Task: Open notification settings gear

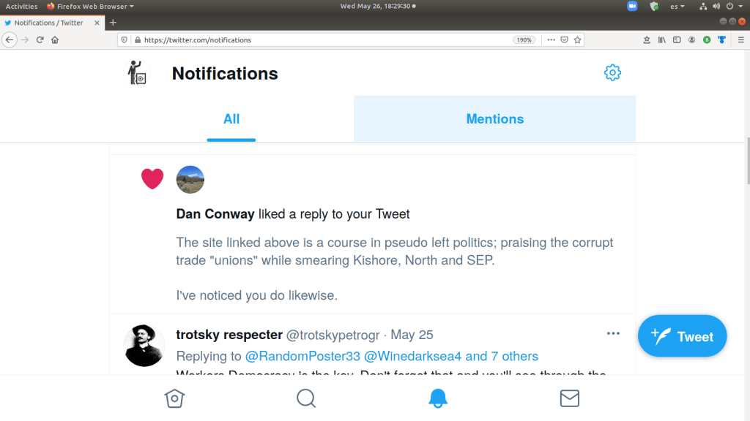Action: [612, 73]
